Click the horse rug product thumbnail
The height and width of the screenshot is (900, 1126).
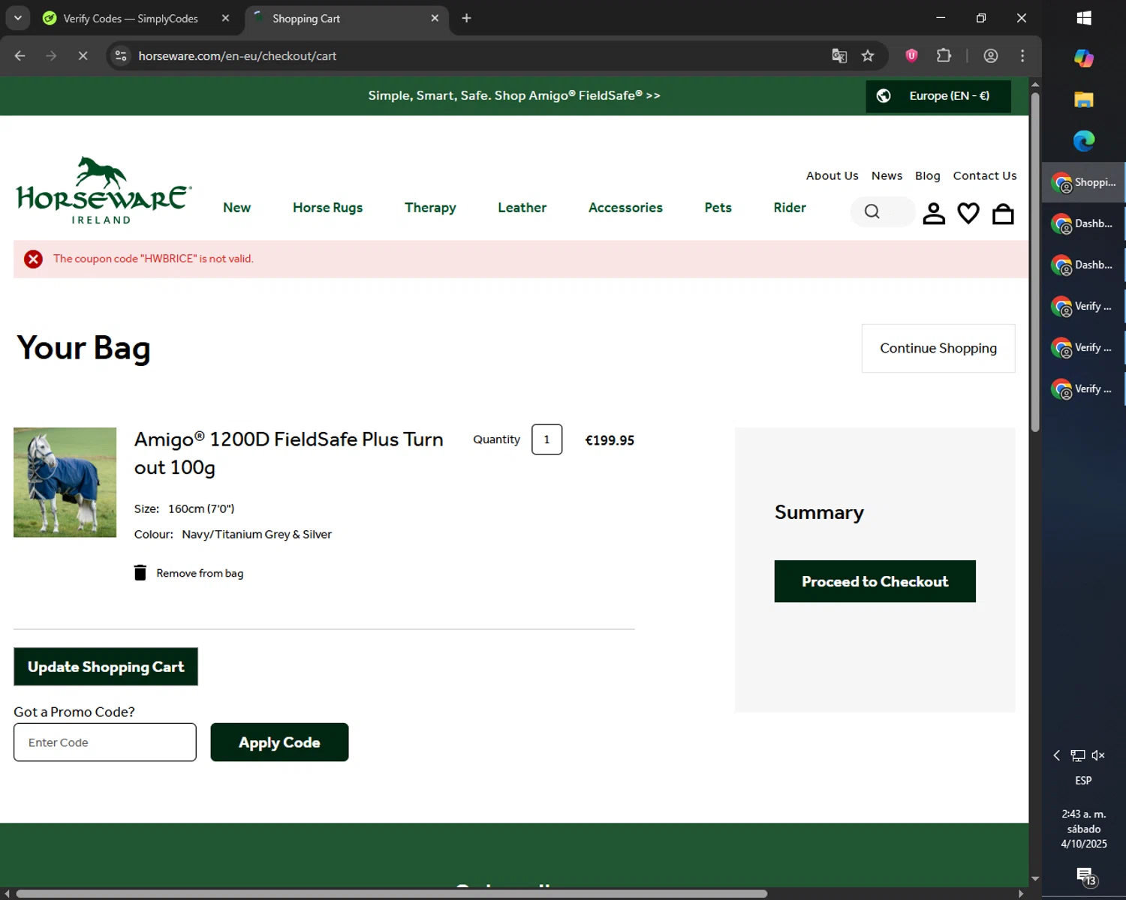coord(65,482)
